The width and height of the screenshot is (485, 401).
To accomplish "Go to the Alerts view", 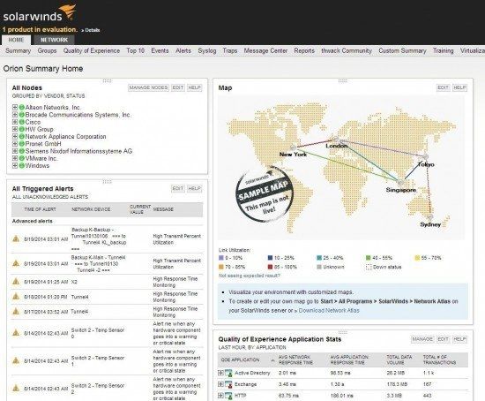I will 183,50.
